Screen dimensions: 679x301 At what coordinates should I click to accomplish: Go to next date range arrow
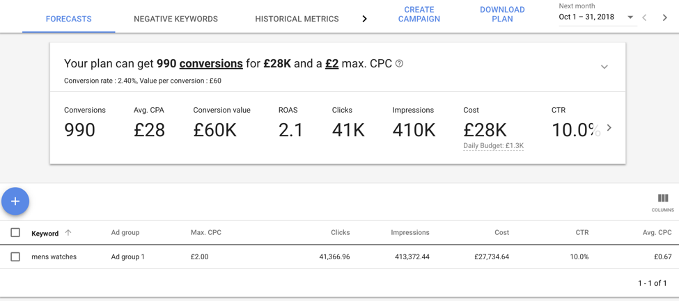[x=664, y=17]
